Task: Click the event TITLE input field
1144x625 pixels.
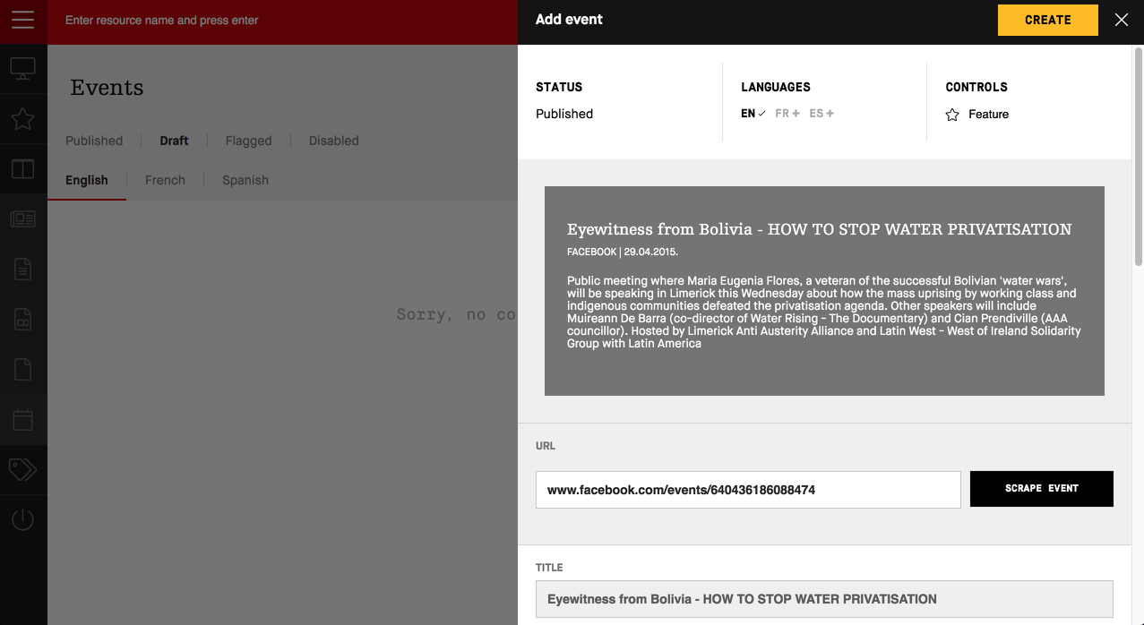Action: tap(824, 599)
